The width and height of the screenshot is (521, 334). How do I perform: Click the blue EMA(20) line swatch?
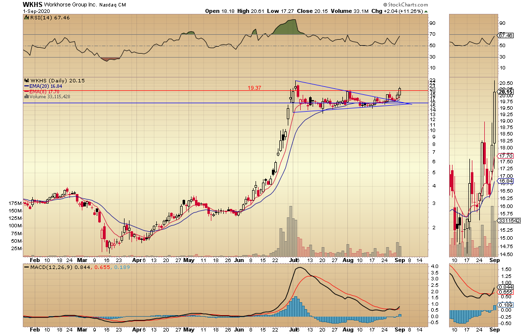click(x=27, y=86)
